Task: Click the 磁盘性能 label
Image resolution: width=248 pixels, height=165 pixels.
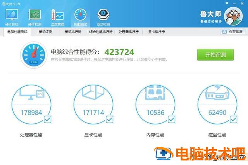Action: pos(217,135)
